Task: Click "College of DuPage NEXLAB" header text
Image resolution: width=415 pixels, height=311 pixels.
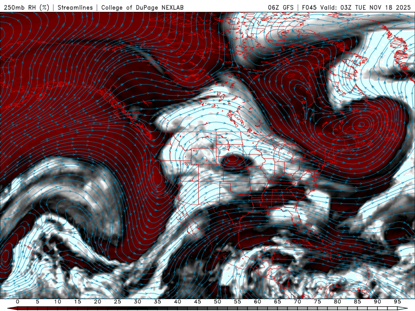Action: pyautogui.click(x=142, y=7)
